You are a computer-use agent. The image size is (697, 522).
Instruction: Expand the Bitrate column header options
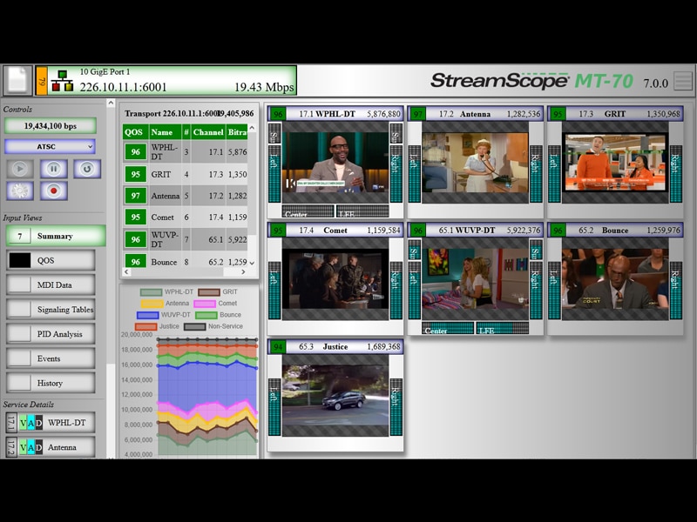(x=238, y=132)
